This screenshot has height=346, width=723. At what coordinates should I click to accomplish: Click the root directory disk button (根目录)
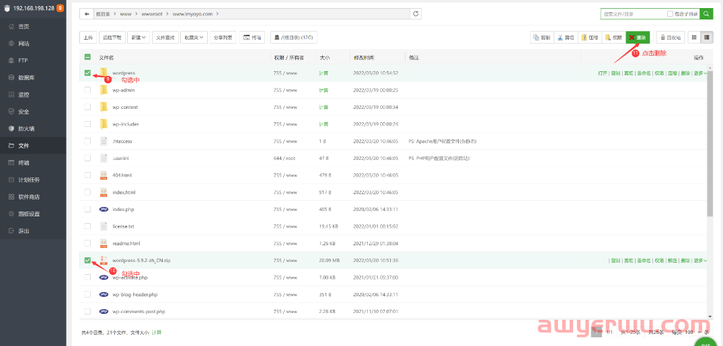pyautogui.click(x=294, y=38)
